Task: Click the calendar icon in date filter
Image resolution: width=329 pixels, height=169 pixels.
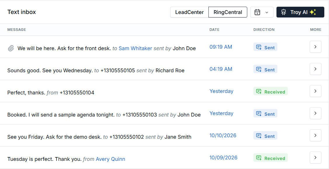Action: pos(257,12)
